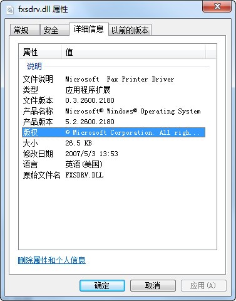Select the 类型 property row
Screen dimensions: 236x301
coord(113,90)
